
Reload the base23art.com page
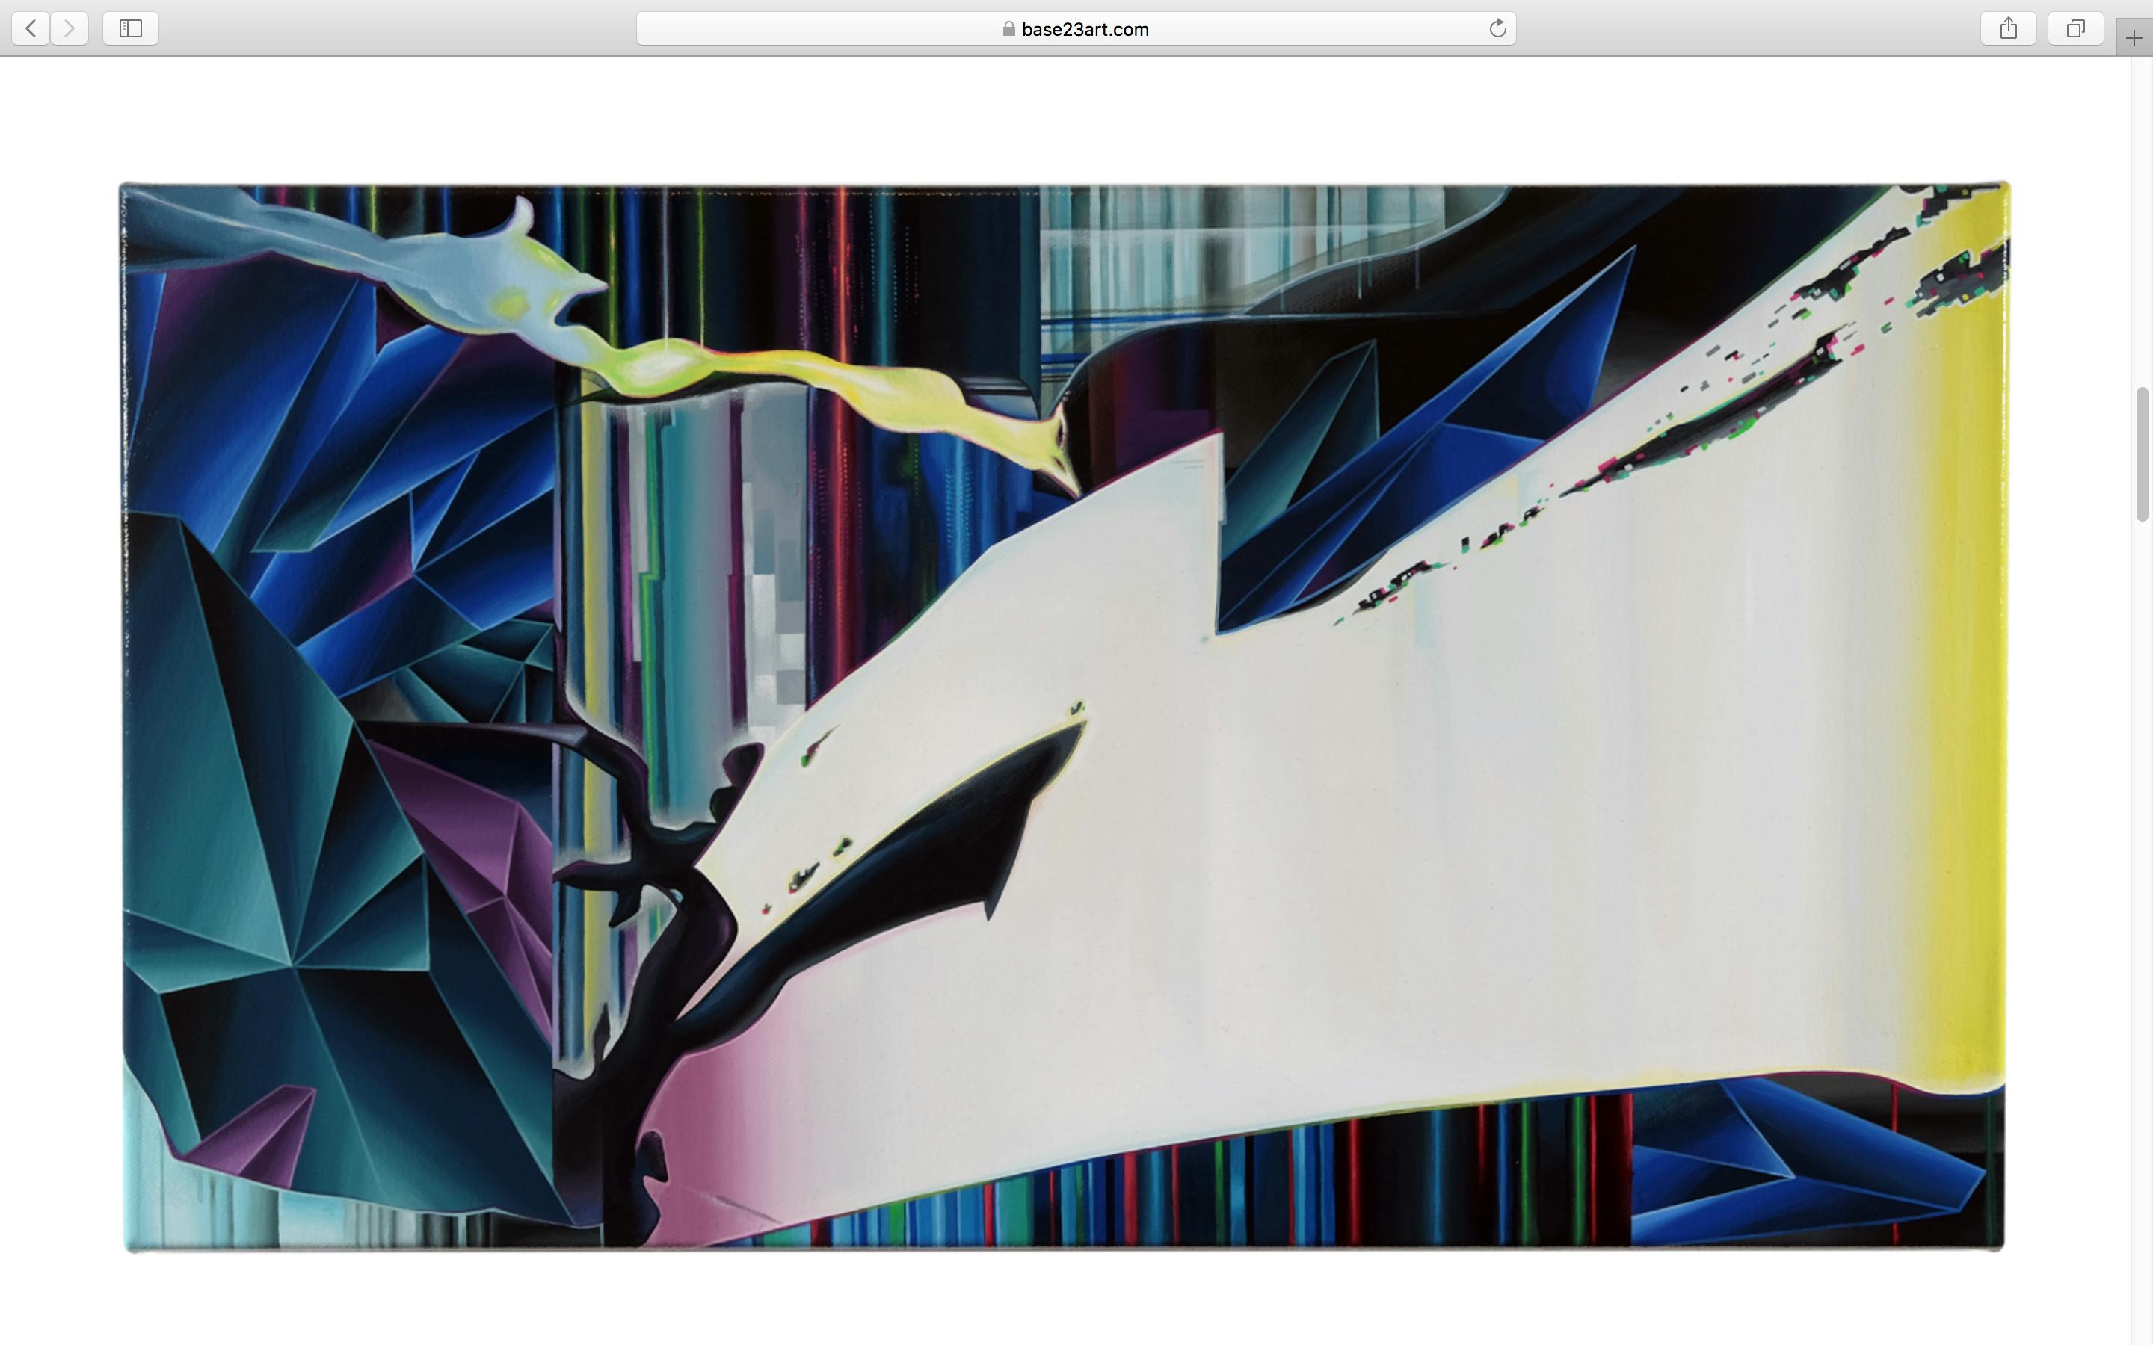click(x=1497, y=28)
